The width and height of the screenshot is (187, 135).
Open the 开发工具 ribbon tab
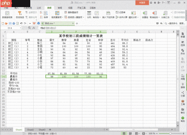point(82,8)
